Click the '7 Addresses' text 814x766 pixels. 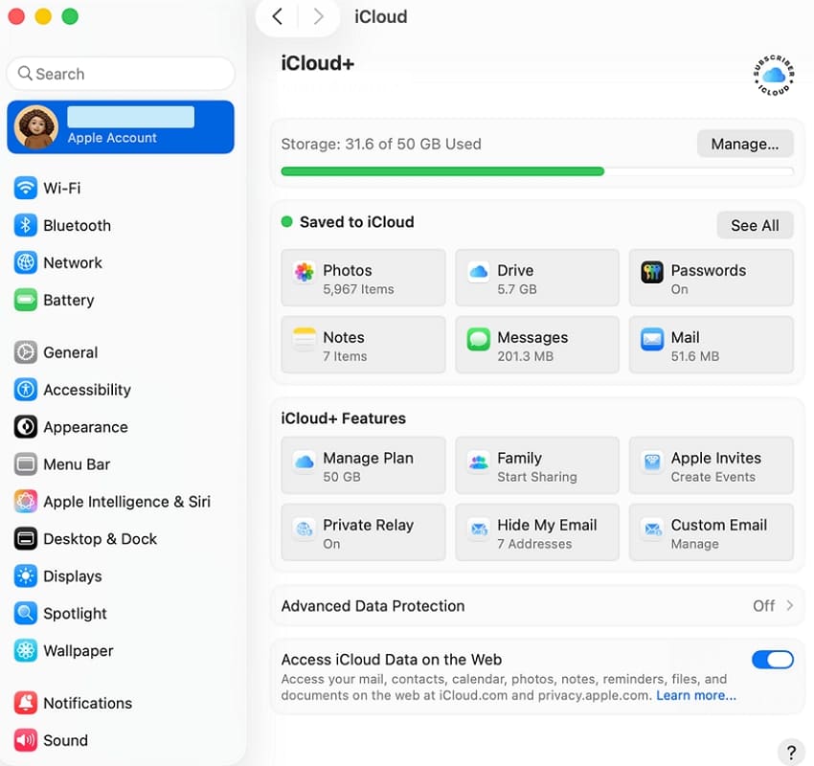pyautogui.click(x=534, y=544)
